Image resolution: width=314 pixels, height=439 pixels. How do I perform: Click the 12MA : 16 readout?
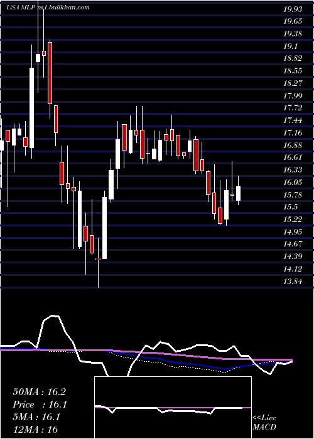click(x=35, y=429)
